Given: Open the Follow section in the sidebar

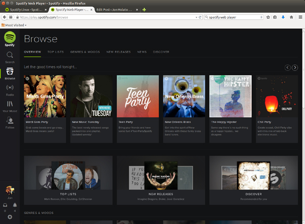Looking at the screenshot, I should (x=10, y=123).
